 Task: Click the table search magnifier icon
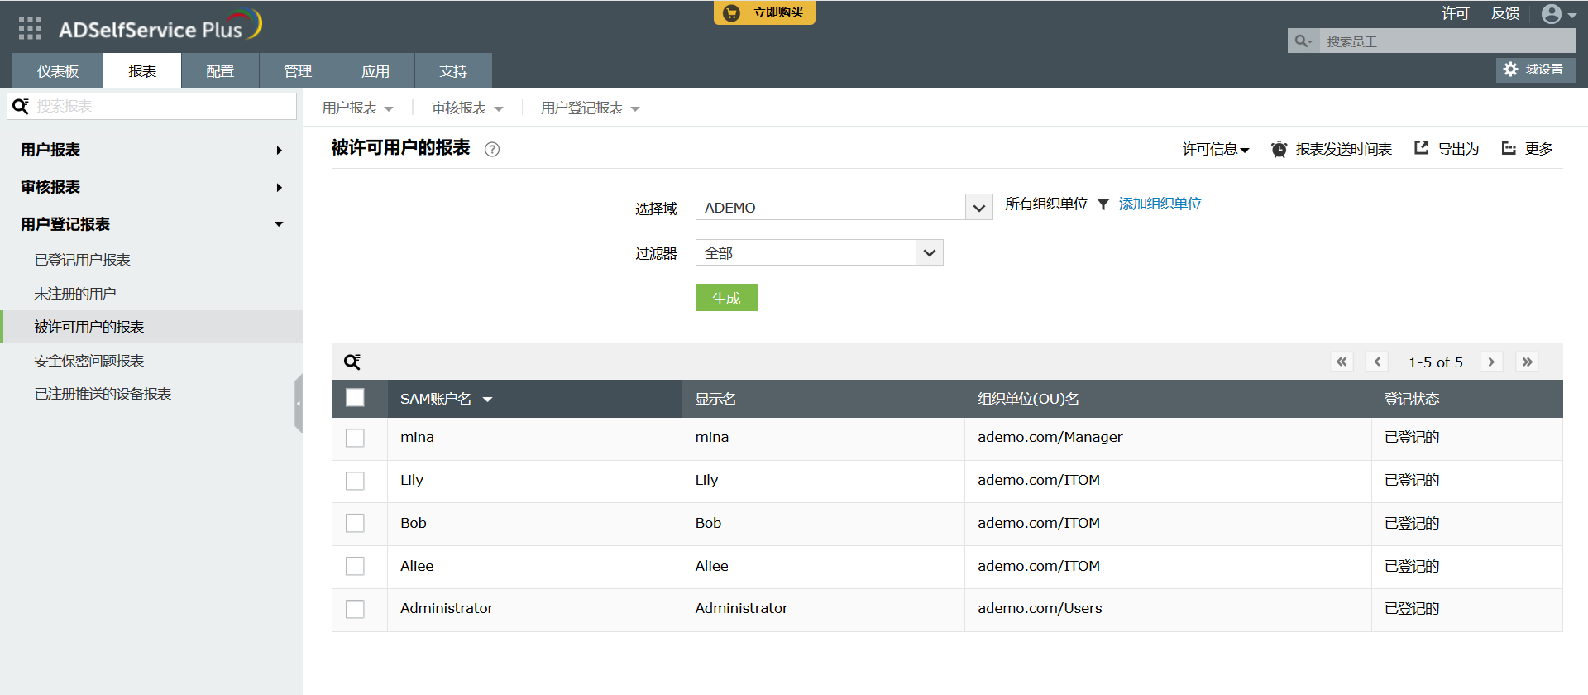pos(352,362)
